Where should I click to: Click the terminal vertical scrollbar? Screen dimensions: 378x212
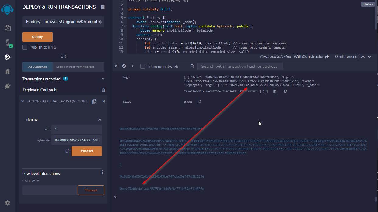pyautogui.click(x=376, y=199)
